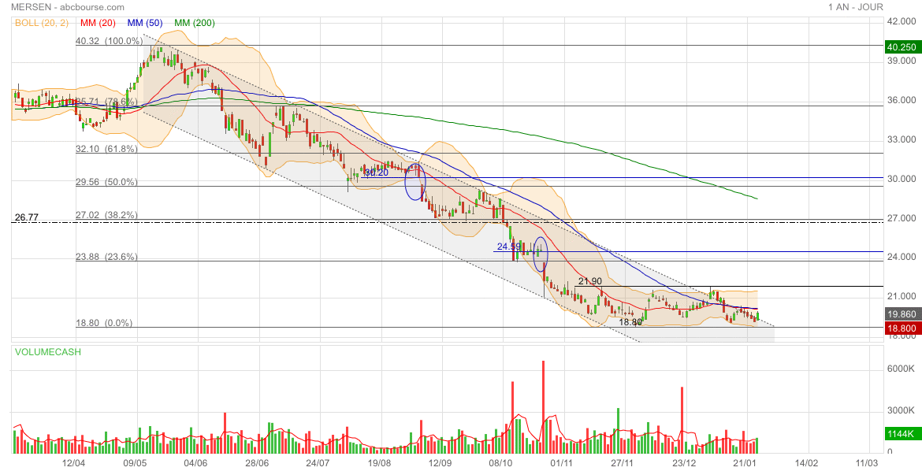Viewport: 922px width, 471px height.
Task: Click the 42.000 price axis label
Action: click(902, 21)
